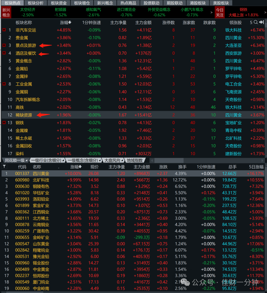Click red plus marker beside 景点及旅游
267x293 pixels.
pyautogui.click(x=4, y=45)
